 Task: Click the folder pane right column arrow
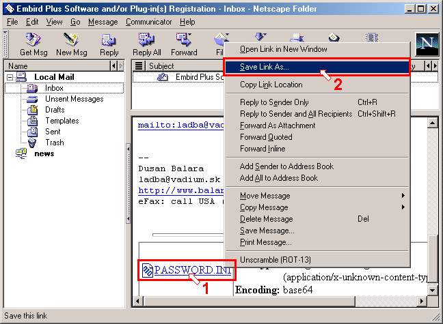pos(121,66)
